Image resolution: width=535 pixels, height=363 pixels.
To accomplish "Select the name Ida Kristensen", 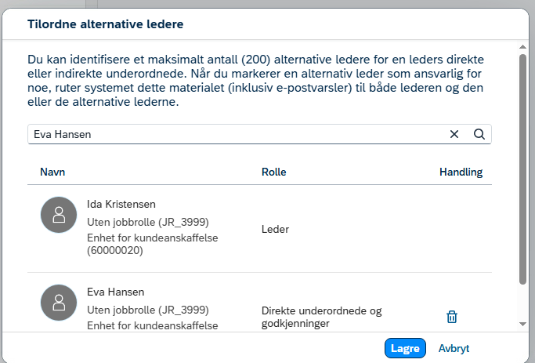I will [x=121, y=204].
